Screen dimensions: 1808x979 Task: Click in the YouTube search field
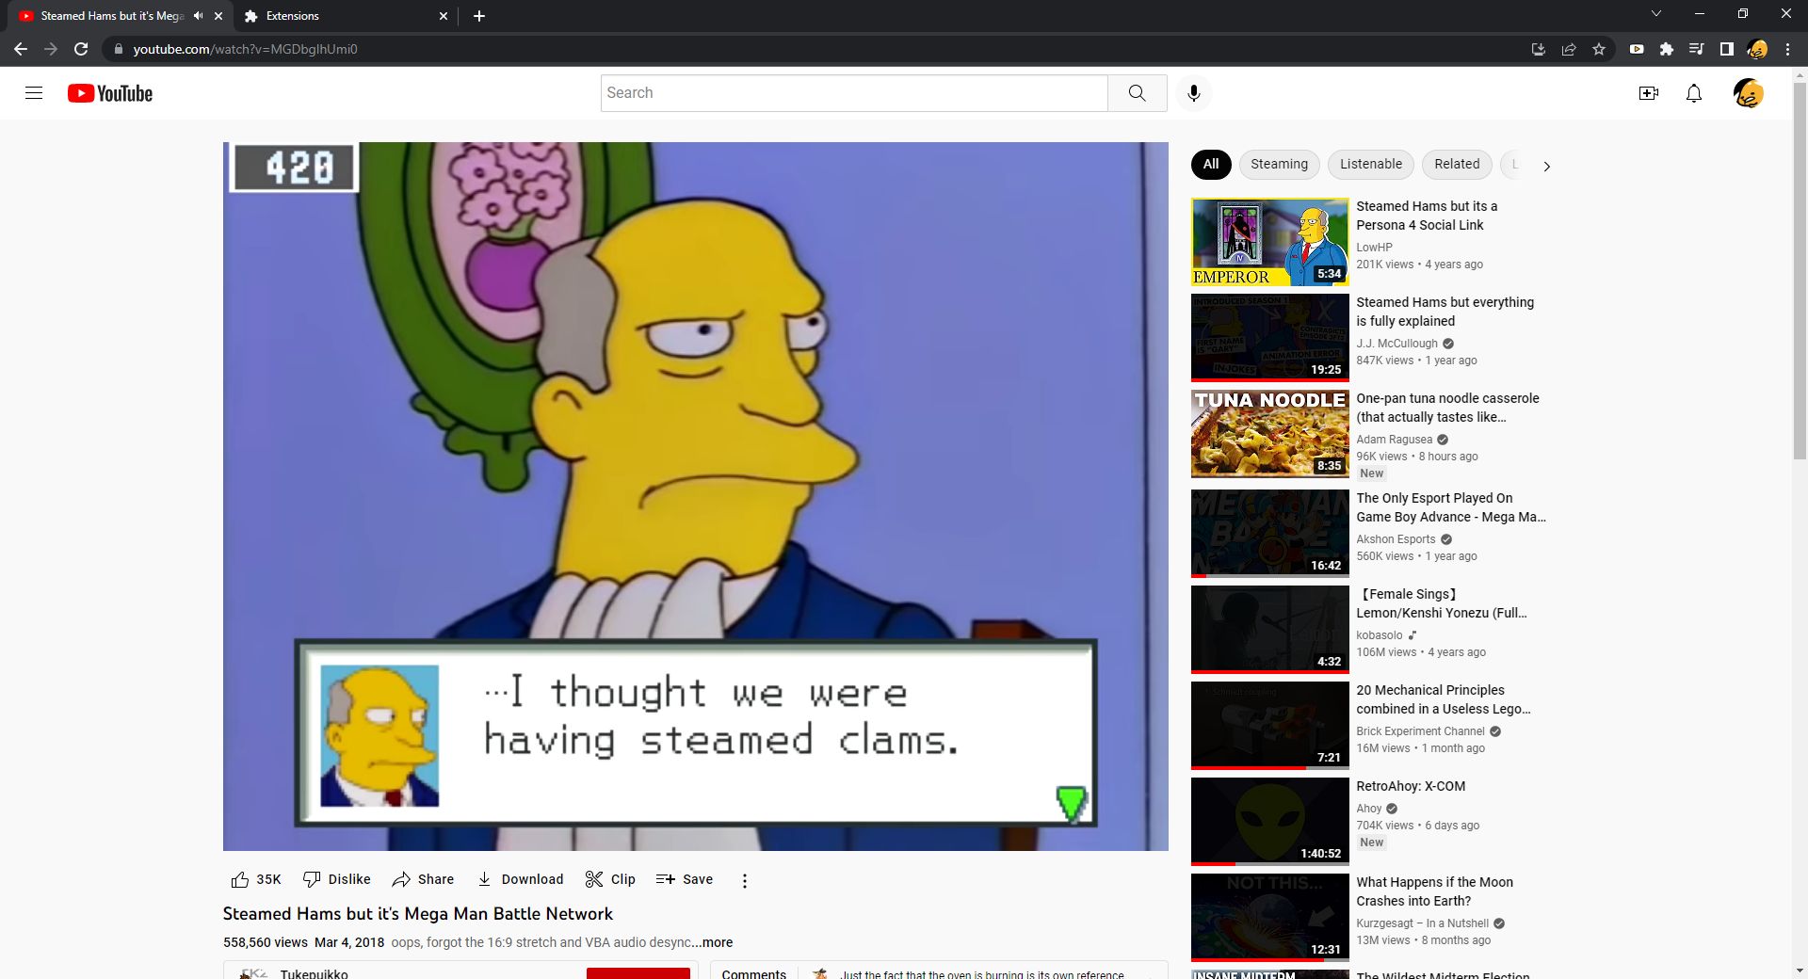click(x=854, y=93)
